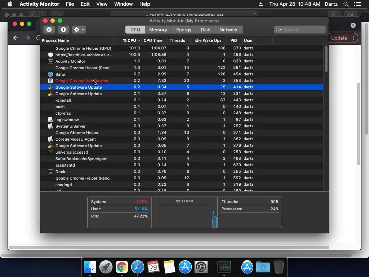
Task: Select the sharingd process
Action: click(x=182, y=185)
